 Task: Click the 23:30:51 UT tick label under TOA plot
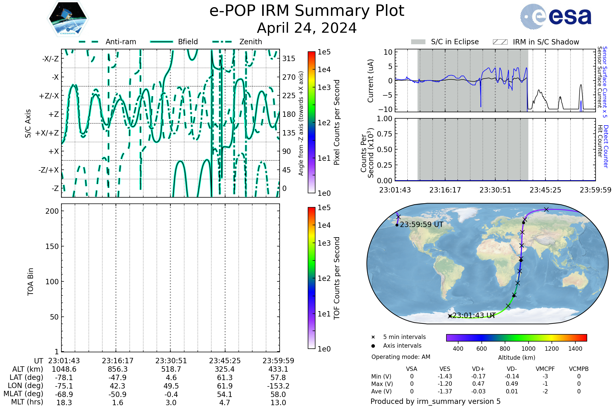[171, 361]
